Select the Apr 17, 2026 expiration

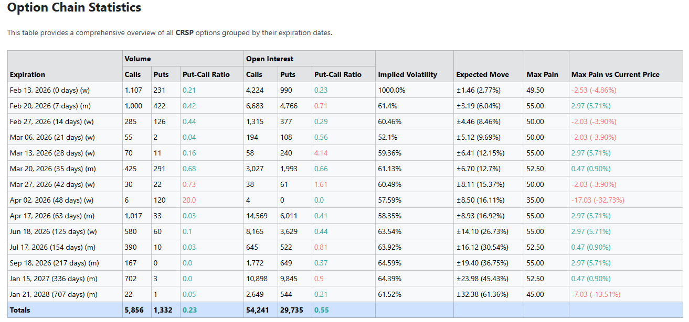(52, 216)
